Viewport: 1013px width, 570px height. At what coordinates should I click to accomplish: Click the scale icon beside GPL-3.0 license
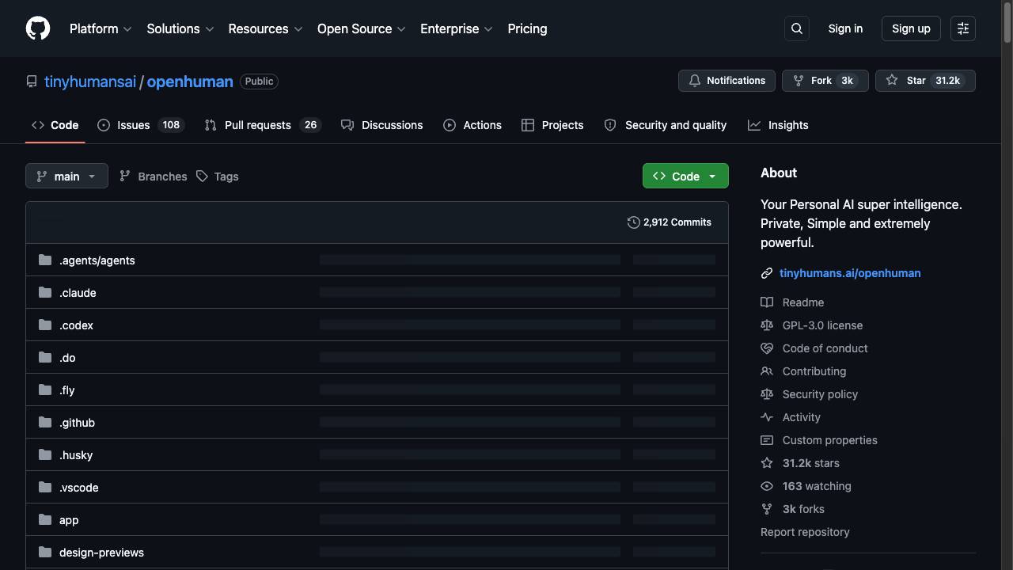pos(767,325)
